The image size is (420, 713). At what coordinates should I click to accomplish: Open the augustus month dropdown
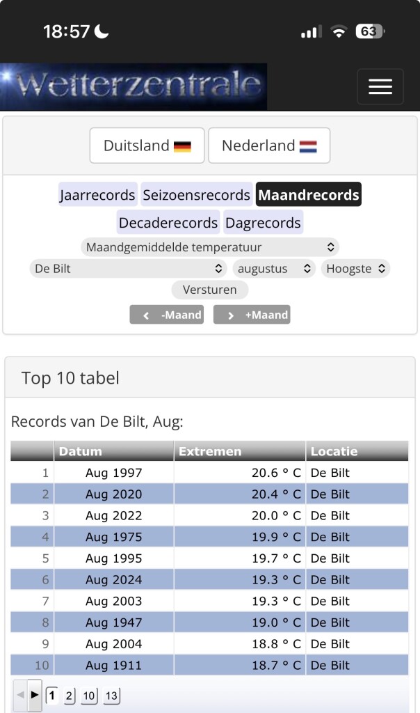[x=274, y=268]
